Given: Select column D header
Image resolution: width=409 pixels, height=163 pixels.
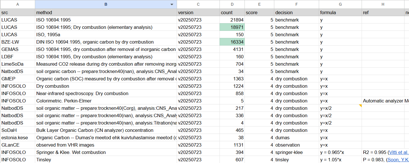Looking at the screenshot, I should point(232,4).
